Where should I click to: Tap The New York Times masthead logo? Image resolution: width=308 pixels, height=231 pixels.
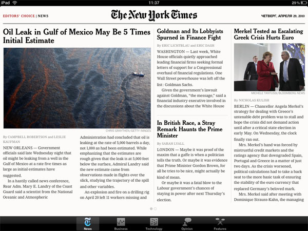point(154,15)
